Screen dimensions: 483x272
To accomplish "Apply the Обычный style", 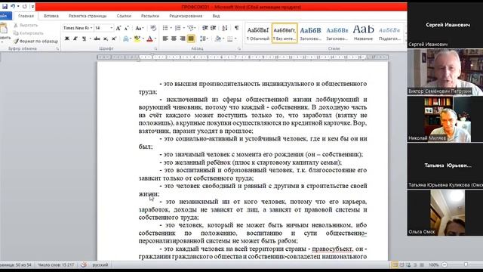I will pos(258,33).
